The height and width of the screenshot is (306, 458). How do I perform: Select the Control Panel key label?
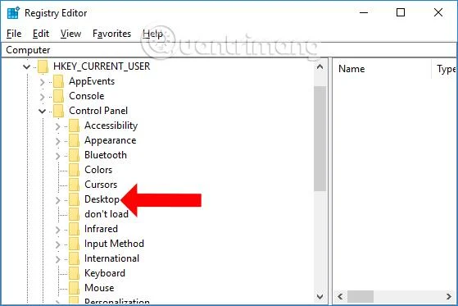coord(98,111)
